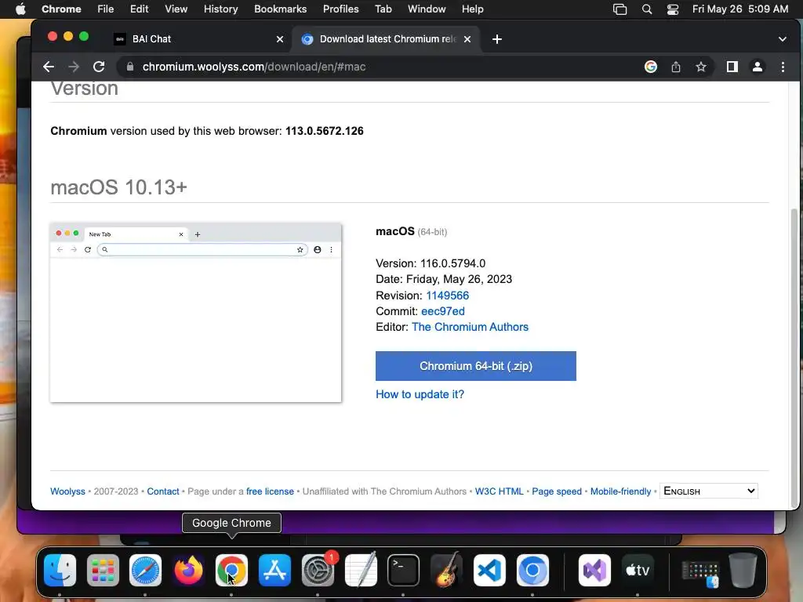Select the Download latest Chromium release tab
803x602 pixels.
pyautogui.click(x=386, y=39)
